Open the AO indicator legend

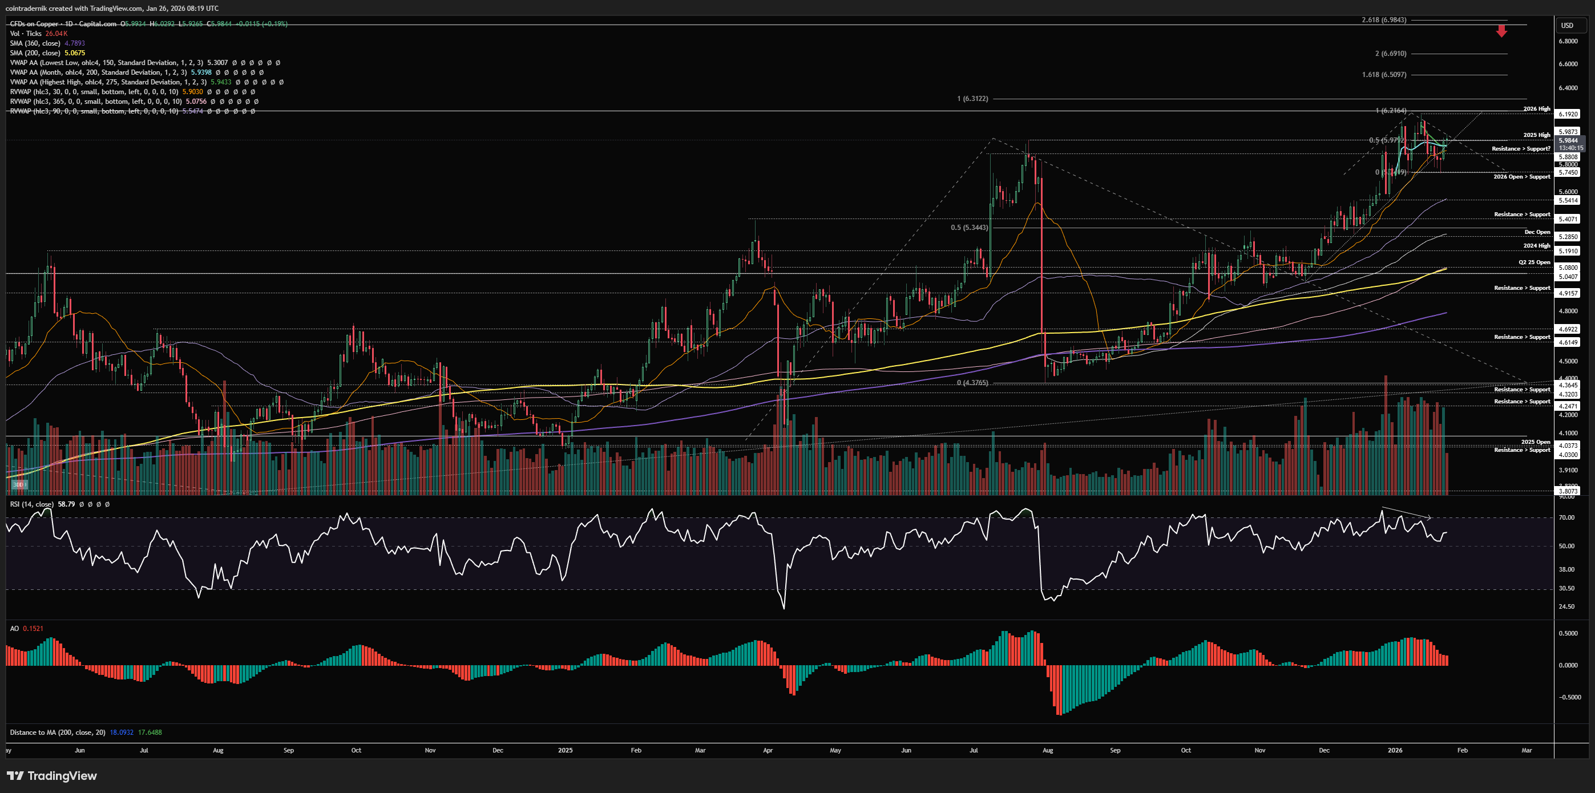click(14, 628)
